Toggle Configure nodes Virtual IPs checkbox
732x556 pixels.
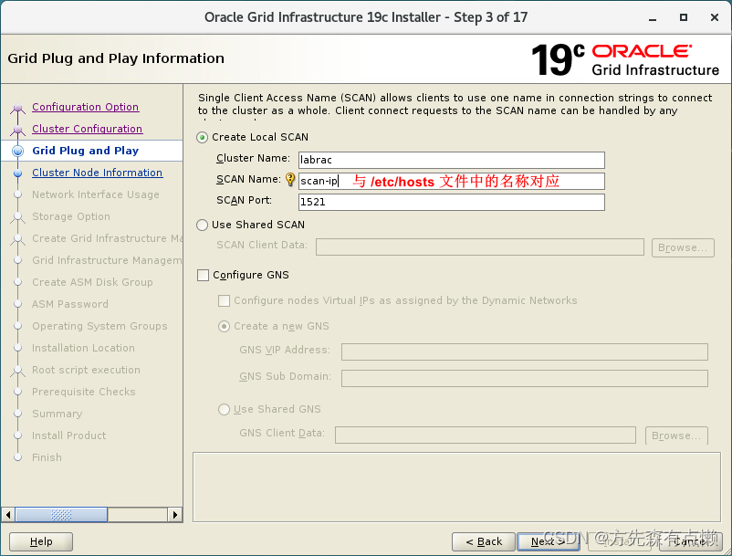coord(225,300)
